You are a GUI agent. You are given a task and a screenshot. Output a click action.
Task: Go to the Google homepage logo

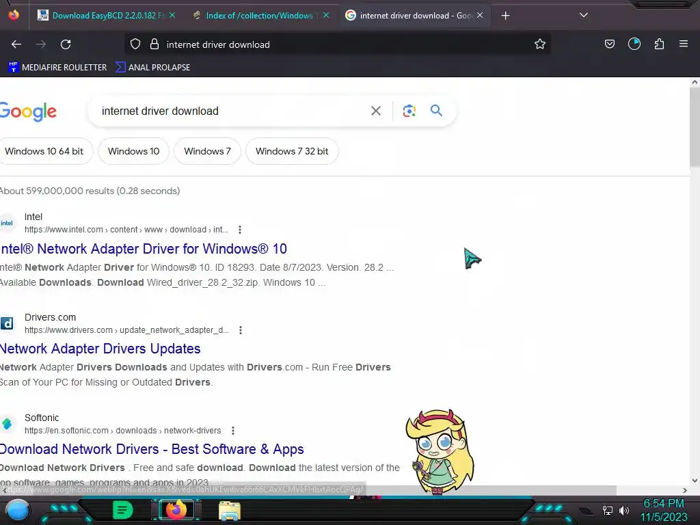tap(28, 111)
